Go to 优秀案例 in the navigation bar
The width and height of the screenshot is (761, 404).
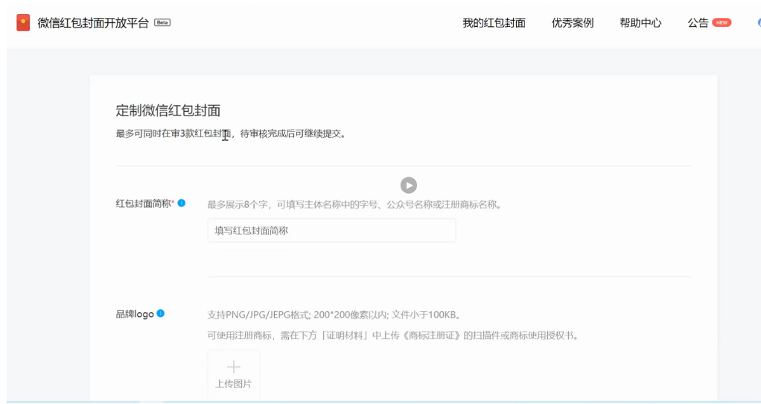tap(573, 23)
